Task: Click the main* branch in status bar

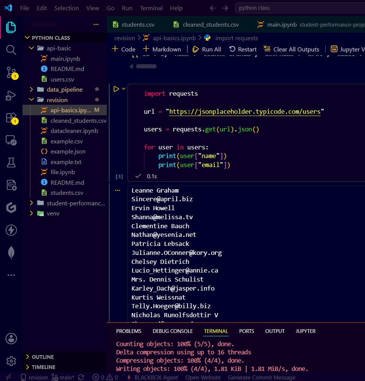Action: tap(63, 377)
